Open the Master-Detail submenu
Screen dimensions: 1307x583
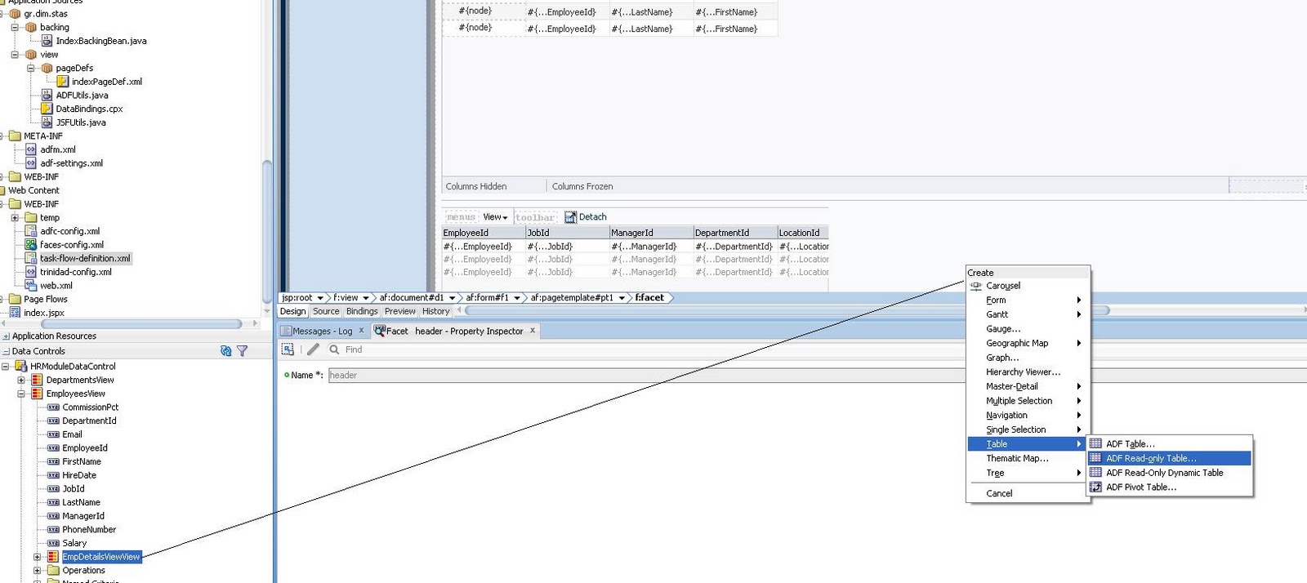tap(1028, 386)
